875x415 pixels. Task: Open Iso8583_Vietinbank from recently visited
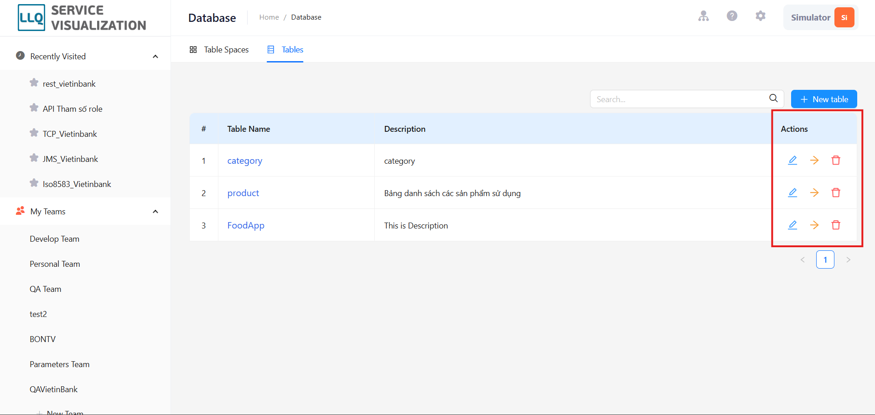point(77,184)
